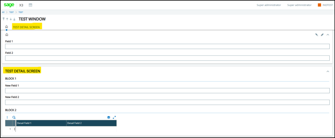Open the calendar icon in header
This screenshot has height=138, width=335.
pyautogui.click(x=30, y=5)
